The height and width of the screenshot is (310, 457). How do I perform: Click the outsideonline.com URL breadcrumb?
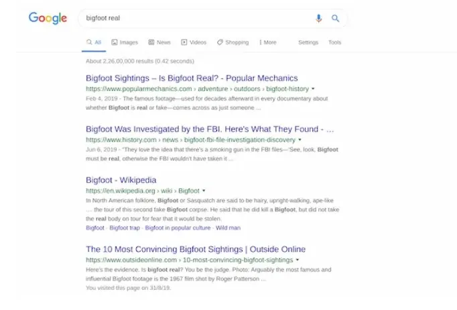click(x=189, y=260)
